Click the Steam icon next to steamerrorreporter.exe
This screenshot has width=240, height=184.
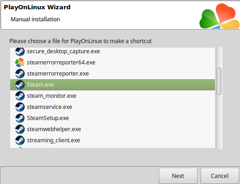click(20, 74)
